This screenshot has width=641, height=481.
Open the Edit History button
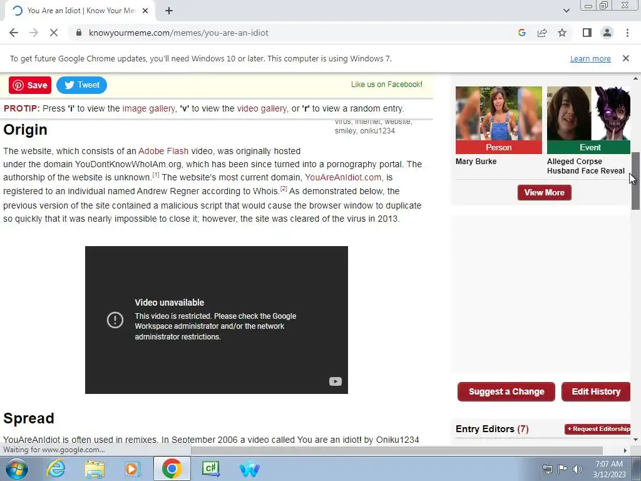coord(596,392)
